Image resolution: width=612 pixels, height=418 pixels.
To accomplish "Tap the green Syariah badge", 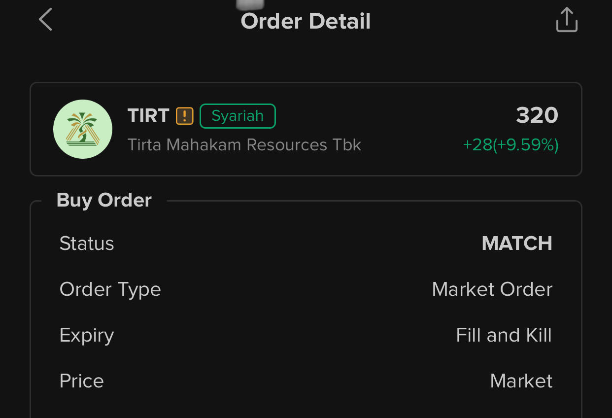I will 238,116.
